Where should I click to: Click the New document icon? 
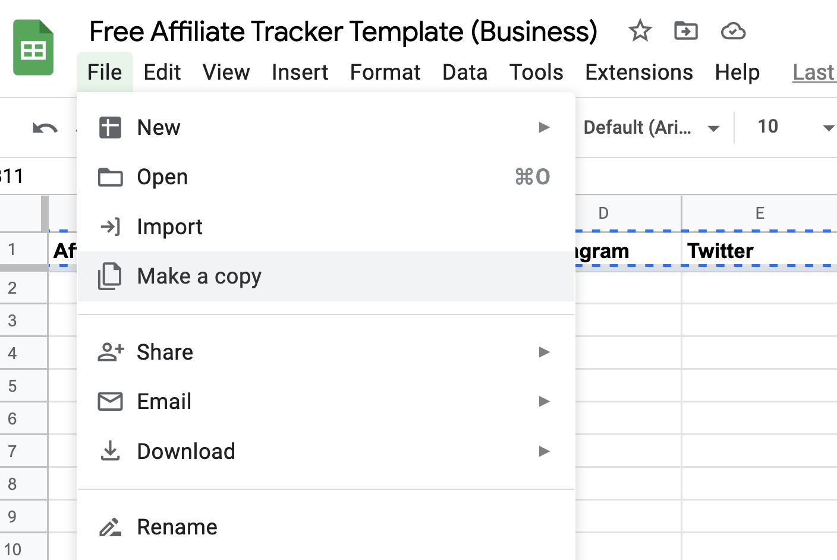click(109, 127)
